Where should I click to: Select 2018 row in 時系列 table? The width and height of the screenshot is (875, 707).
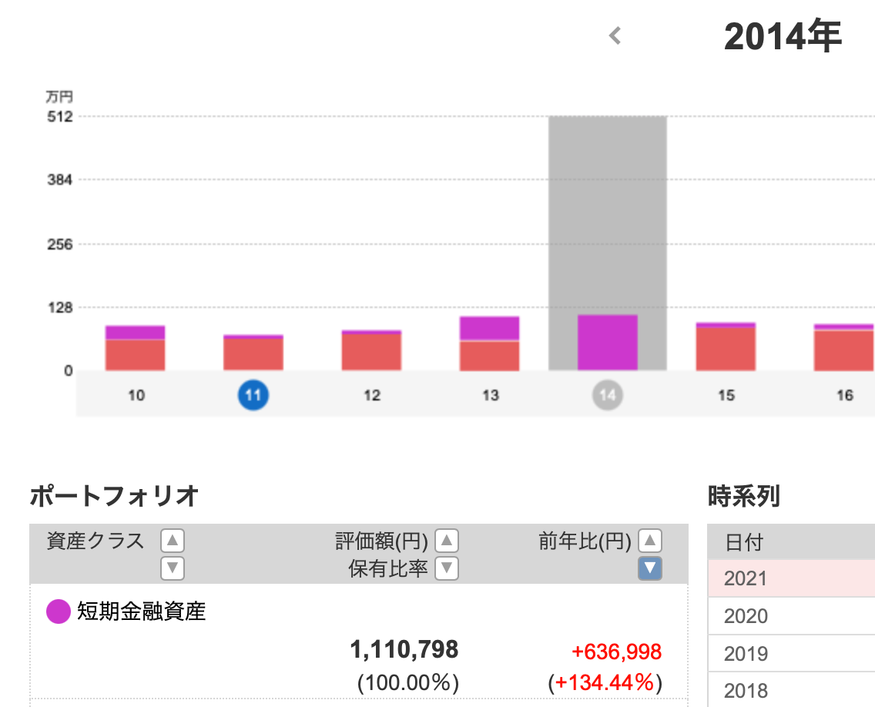[x=791, y=690]
